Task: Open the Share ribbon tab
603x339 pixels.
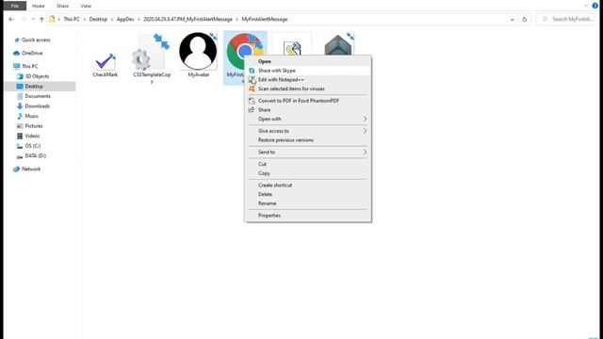Action: 62,6
